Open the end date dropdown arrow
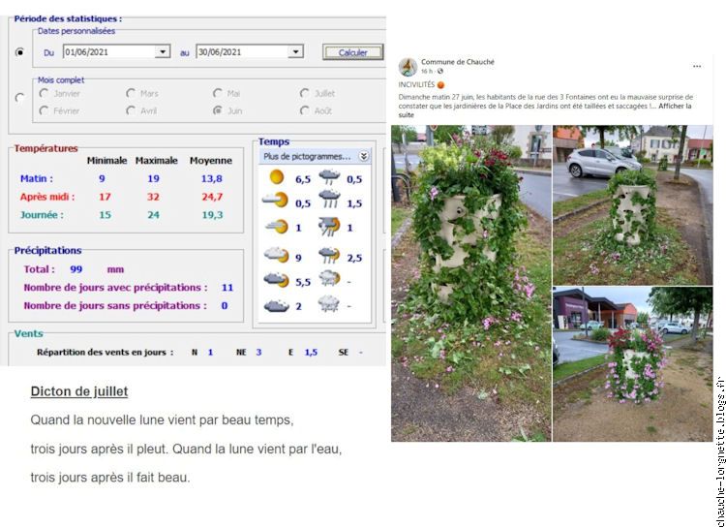This screenshot has height=528, width=726. [295, 52]
